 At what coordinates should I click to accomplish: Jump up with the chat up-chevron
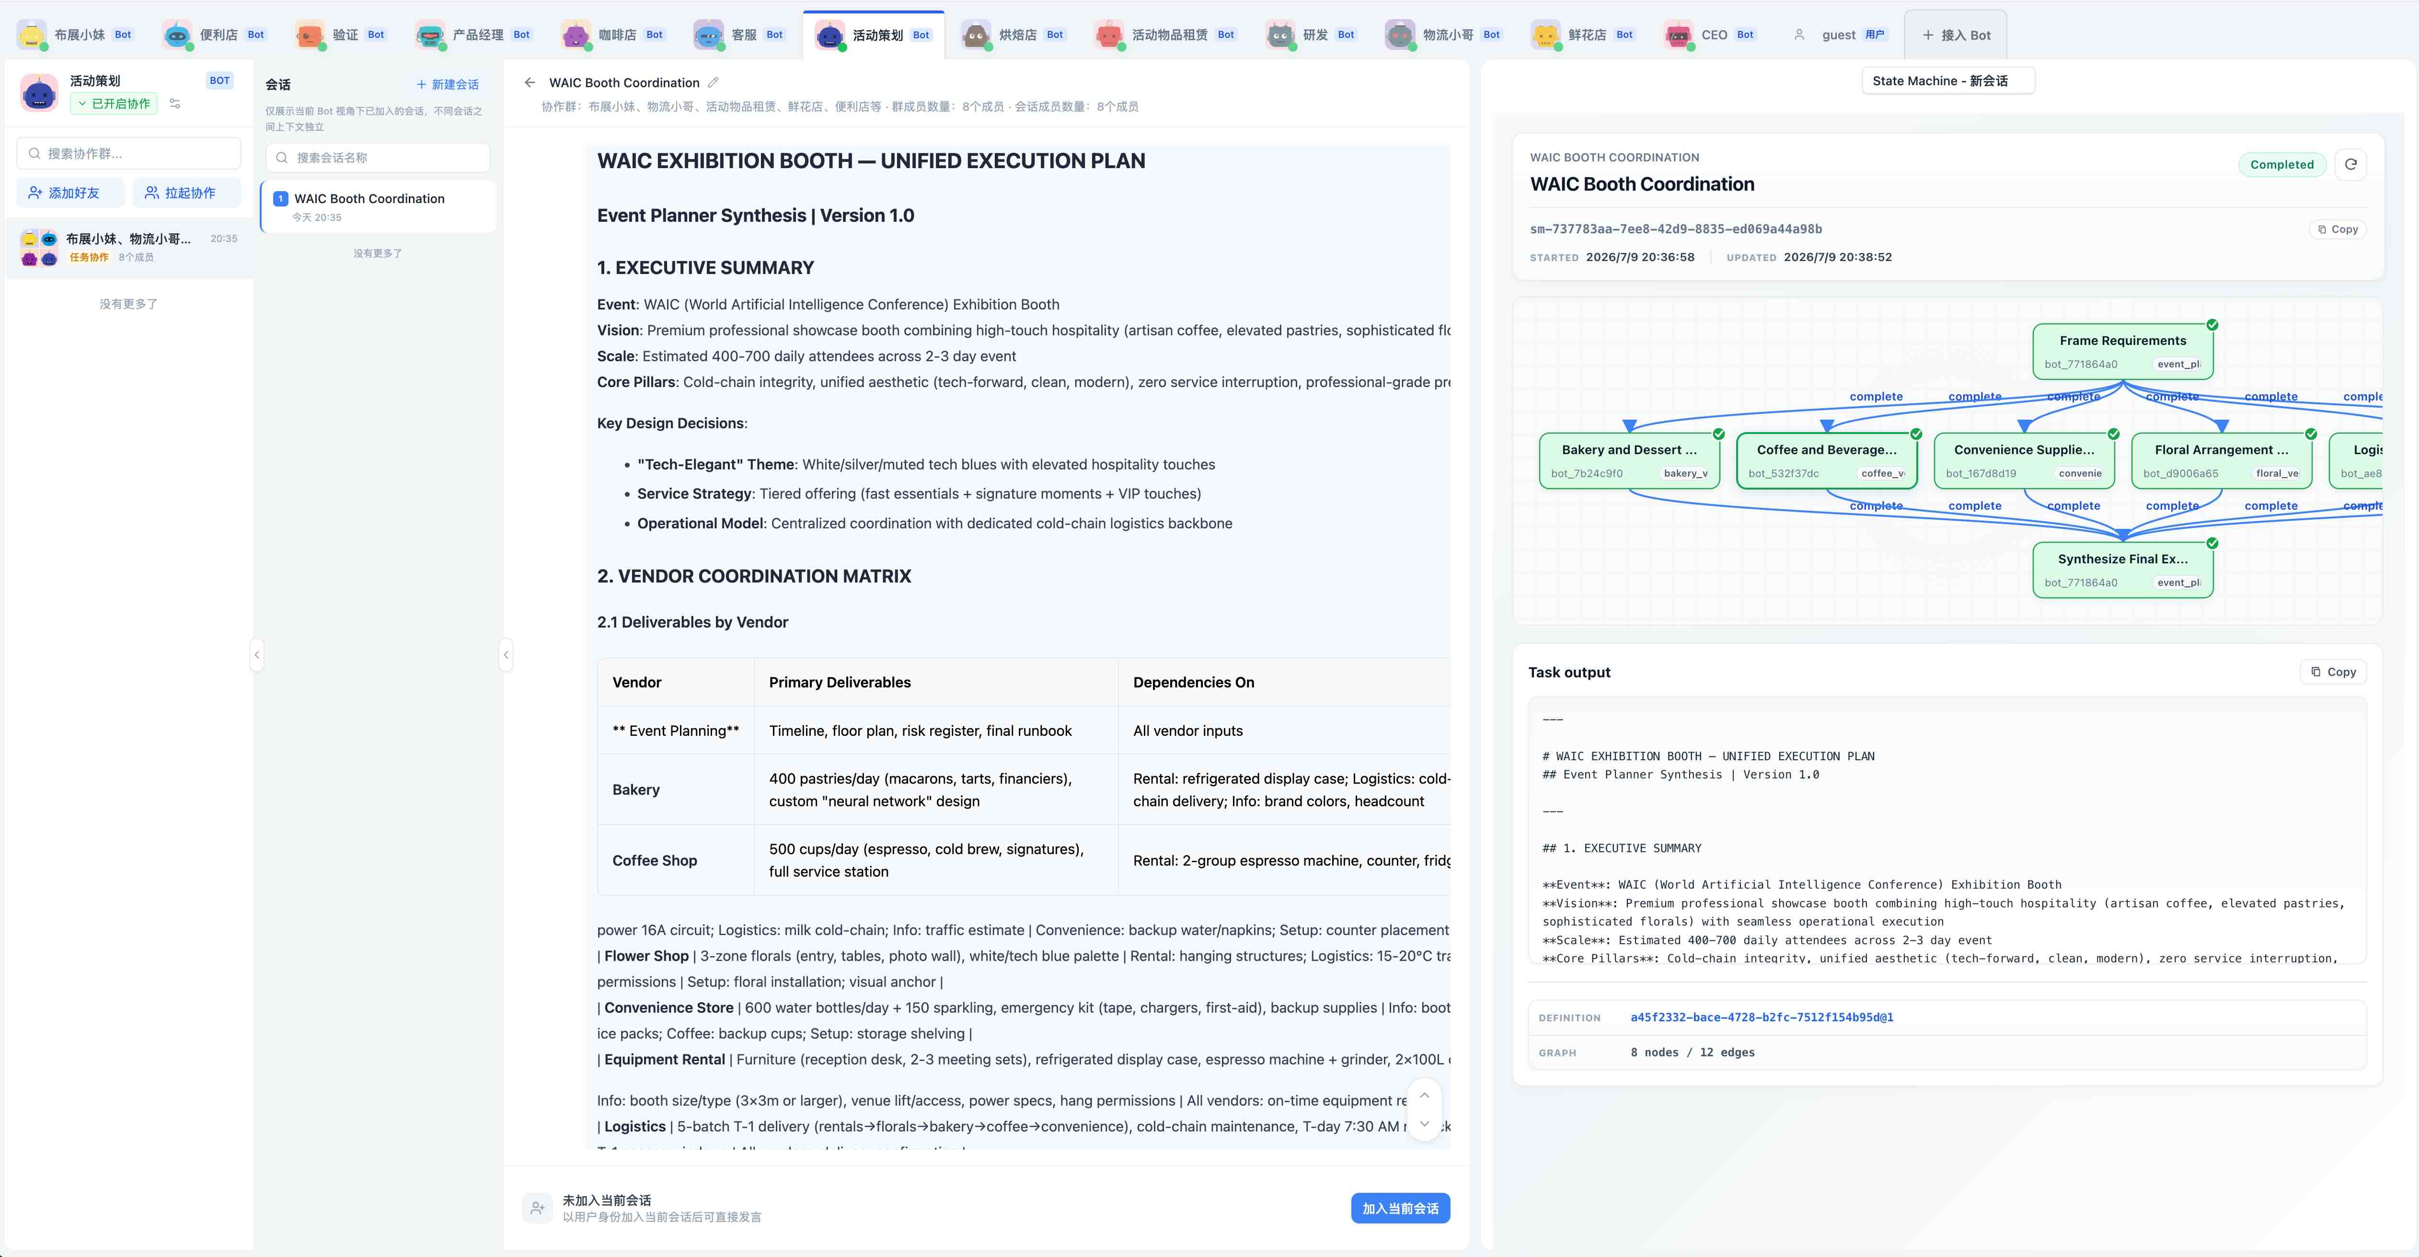tap(1425, 1096)
